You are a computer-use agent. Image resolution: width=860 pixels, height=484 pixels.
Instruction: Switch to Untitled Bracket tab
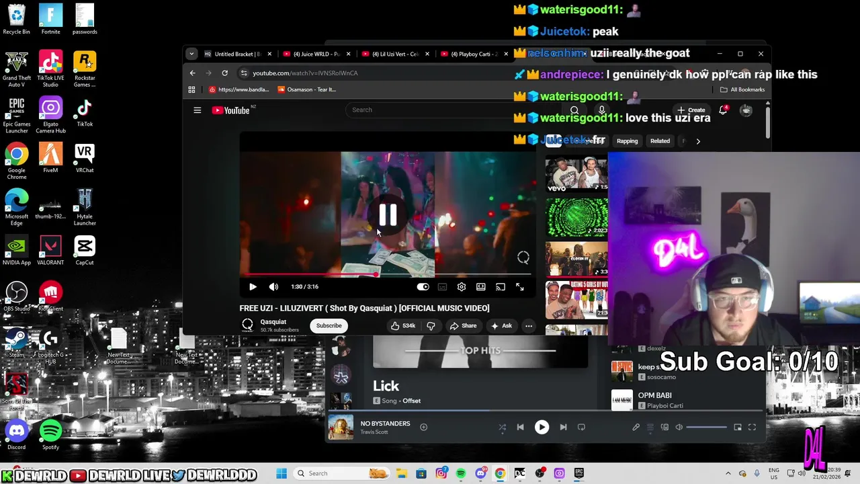tap(236, 54)
